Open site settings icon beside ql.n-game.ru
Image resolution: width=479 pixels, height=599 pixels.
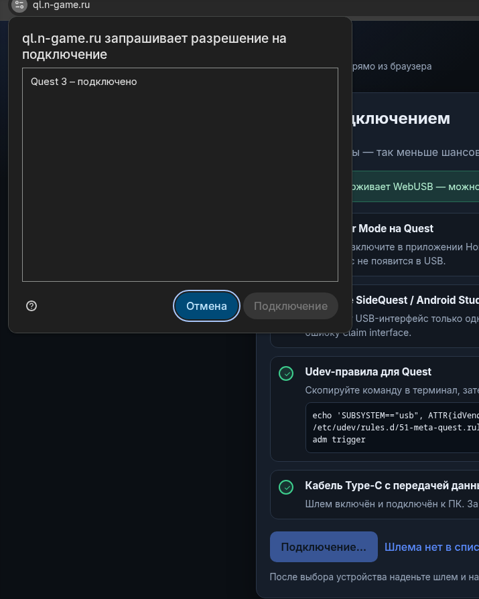click(19, 5)
